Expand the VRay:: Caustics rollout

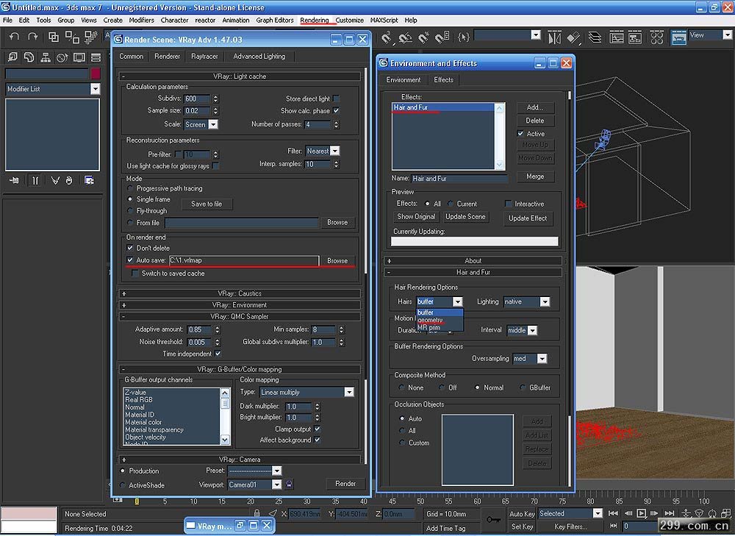point(240,293)
